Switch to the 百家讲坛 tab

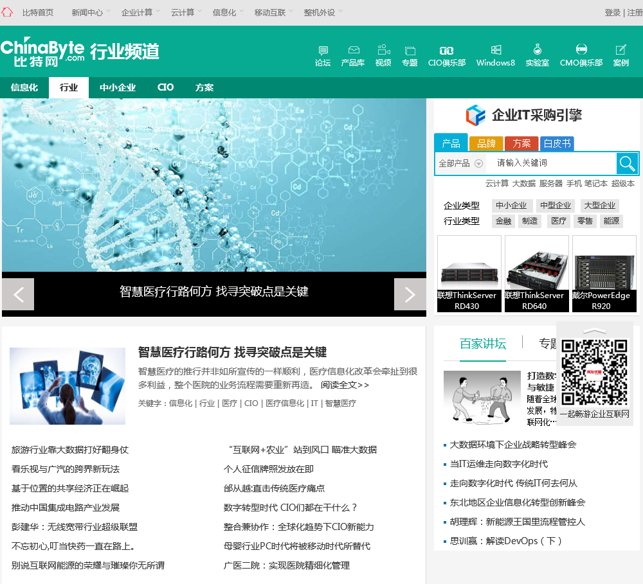(483, 344)
